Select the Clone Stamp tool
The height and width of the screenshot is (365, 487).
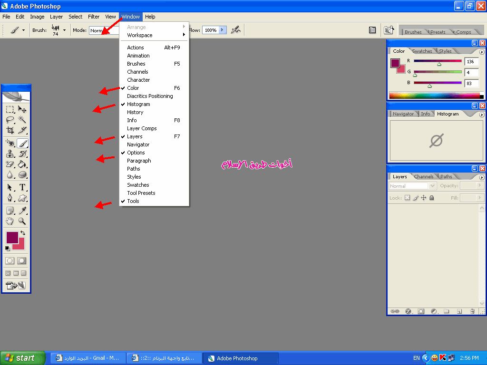[10, 154]
